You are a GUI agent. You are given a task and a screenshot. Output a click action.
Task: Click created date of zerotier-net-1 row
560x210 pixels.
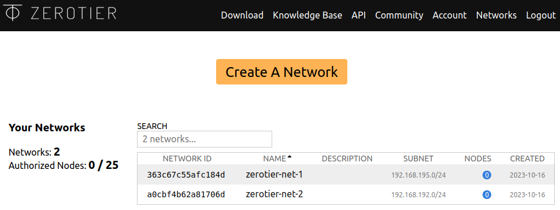click(527, 175)
